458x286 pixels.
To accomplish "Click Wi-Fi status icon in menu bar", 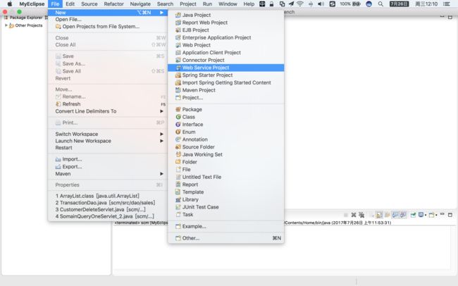I will point(300,4).
